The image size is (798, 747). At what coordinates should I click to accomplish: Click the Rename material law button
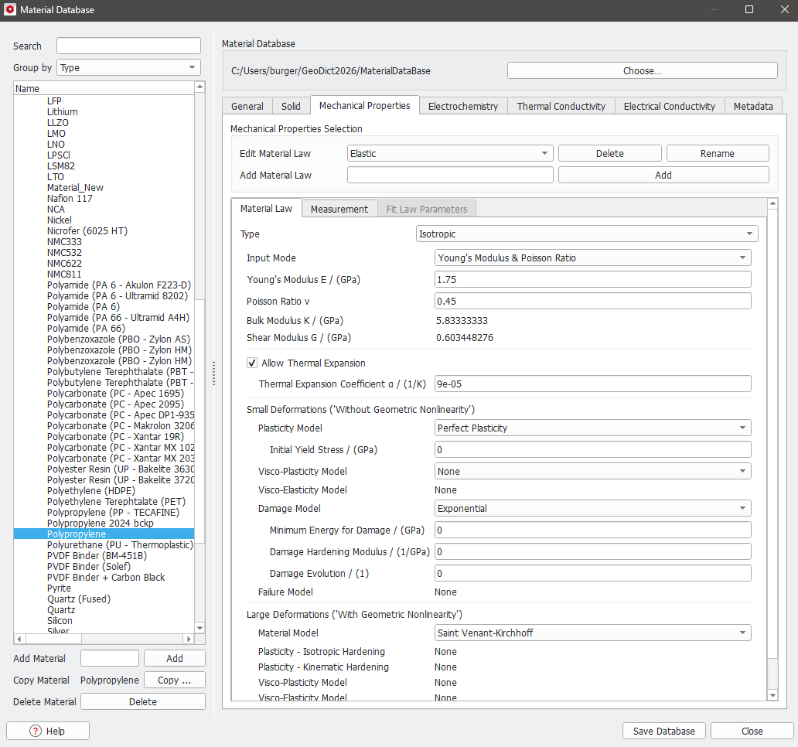tap(717, 152)
